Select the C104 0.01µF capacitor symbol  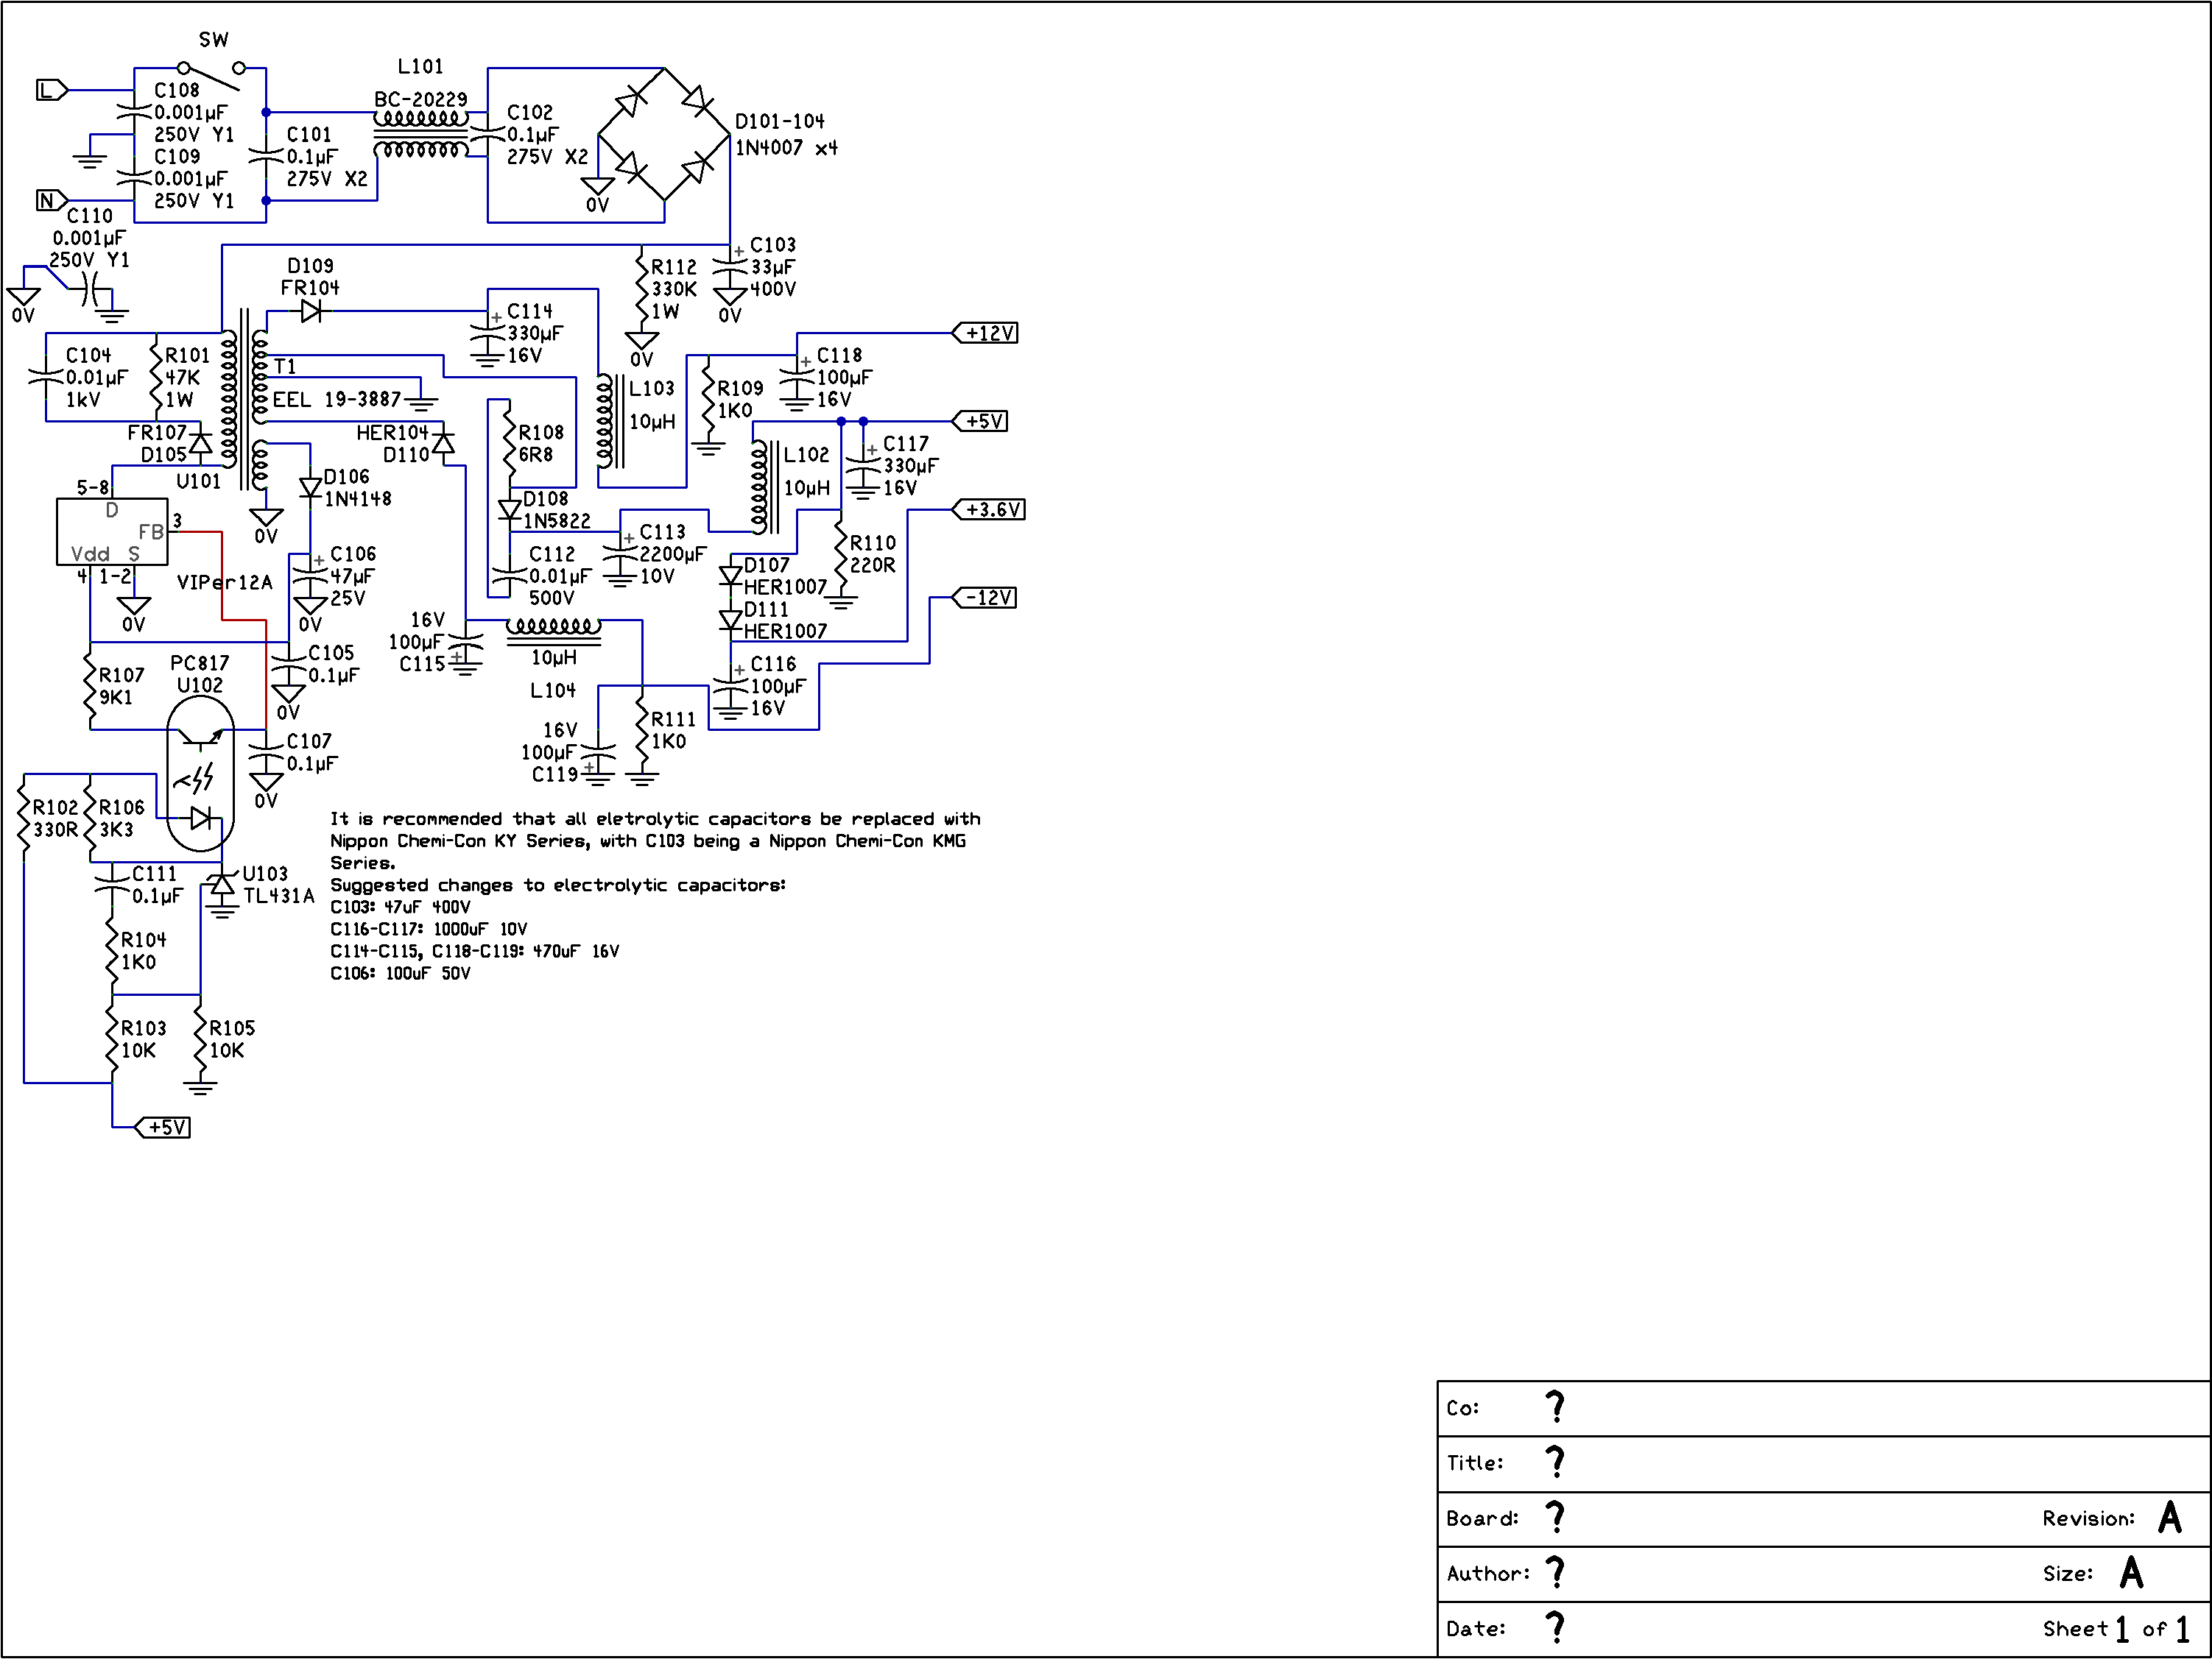pos(46,378)
